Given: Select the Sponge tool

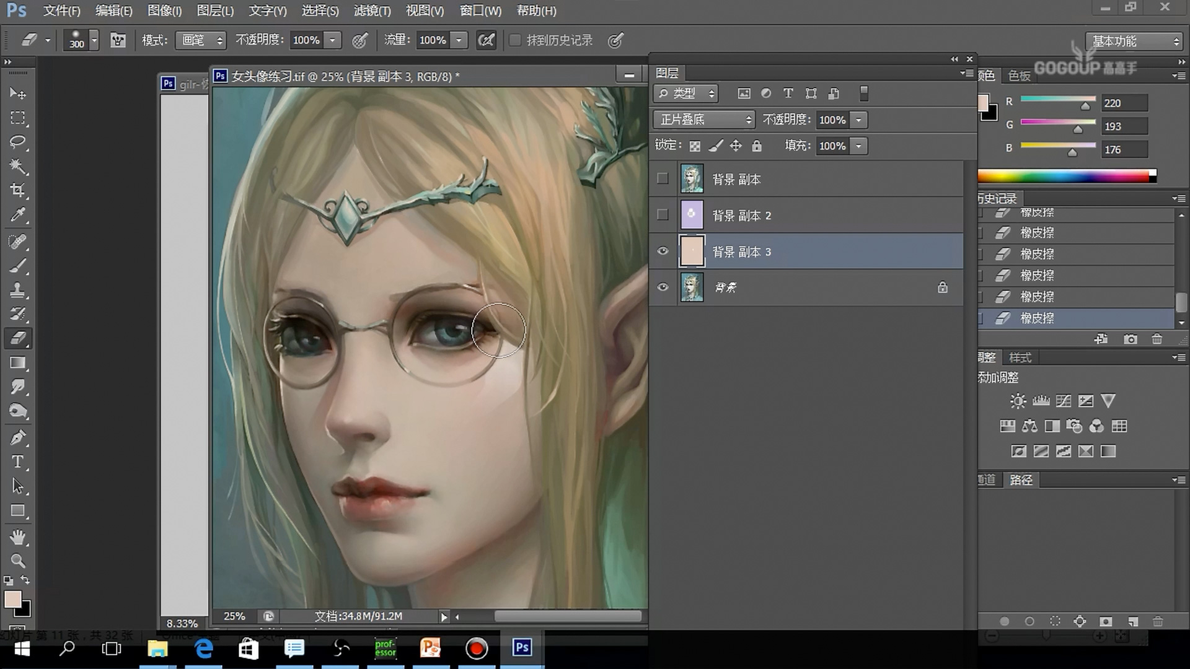Looking at the screenshot, I should (17, 411).
